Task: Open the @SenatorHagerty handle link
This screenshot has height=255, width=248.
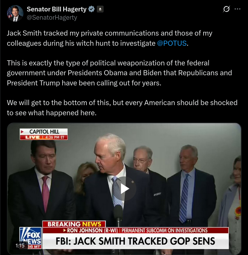Action: (52, 17)
